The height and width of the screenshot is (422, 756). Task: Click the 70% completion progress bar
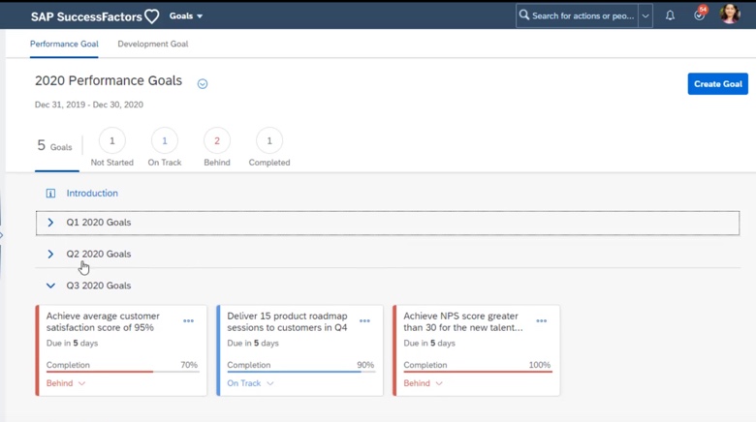[121, 372]
